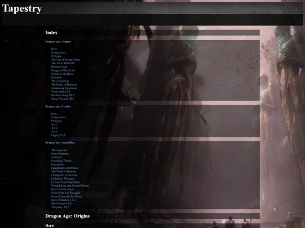The image size is (305, 228).
Task: Open the Dragon Age: Origins index link
Action: pos(58,42)
